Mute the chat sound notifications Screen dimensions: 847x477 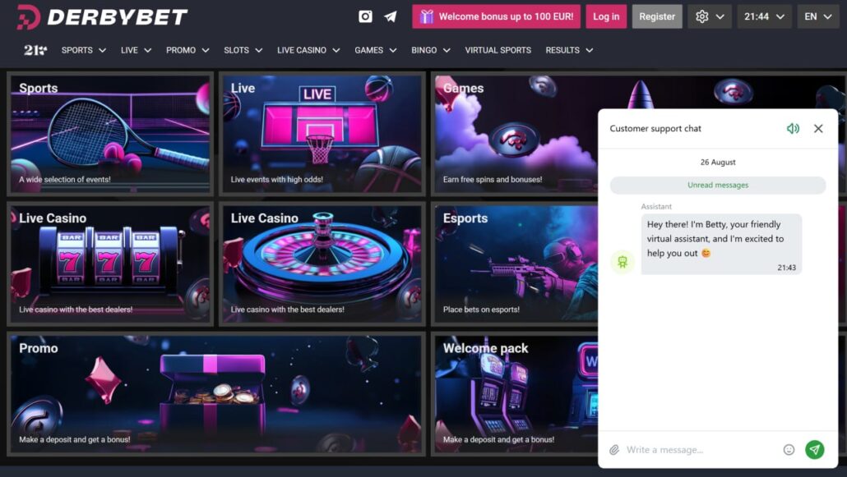pyautogui.click(x=793, y=128)
